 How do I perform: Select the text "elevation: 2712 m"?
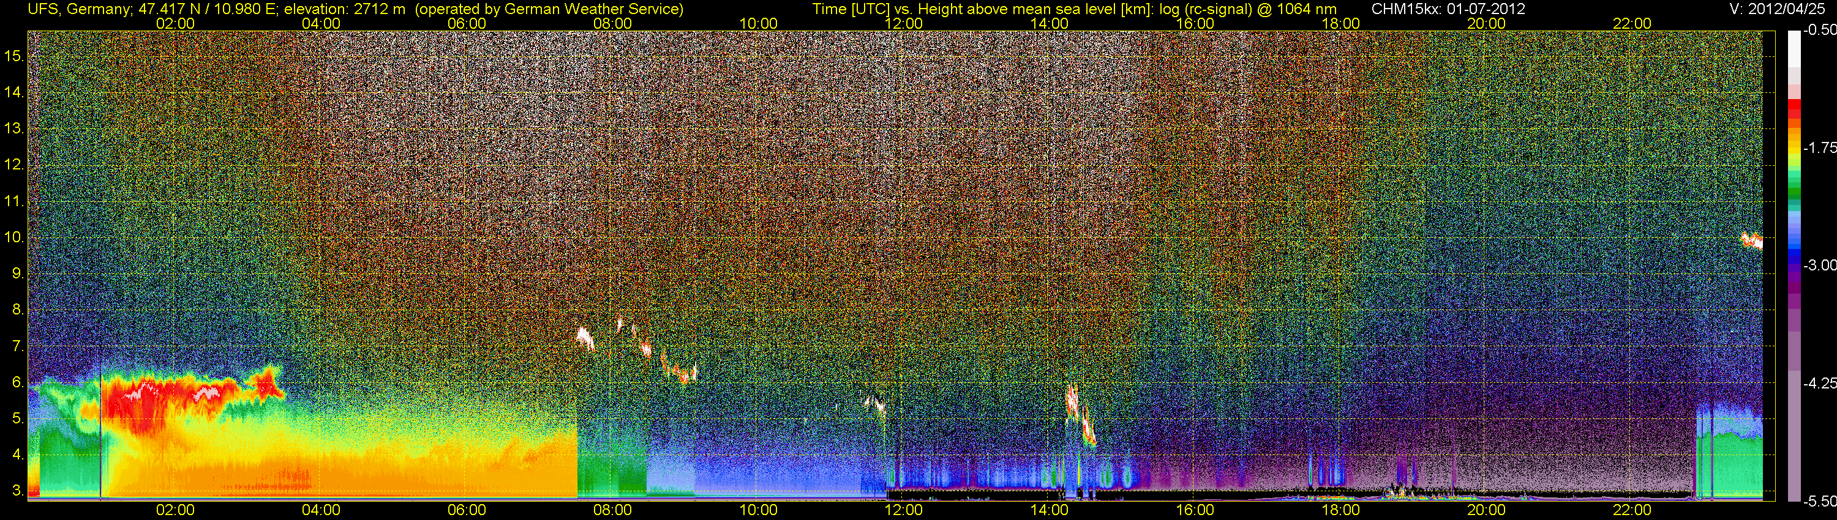pyautogui.click(x=347, y=9)
